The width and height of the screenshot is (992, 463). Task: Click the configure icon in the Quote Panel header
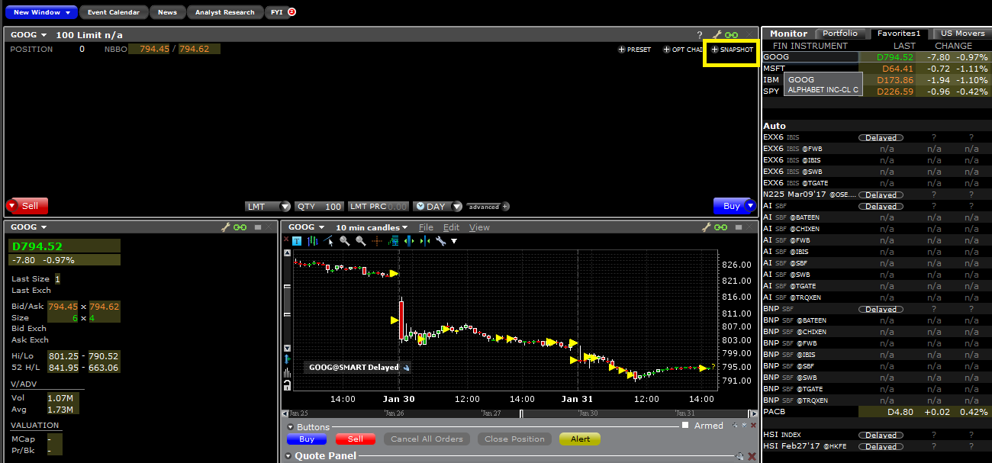pos(739,456)
